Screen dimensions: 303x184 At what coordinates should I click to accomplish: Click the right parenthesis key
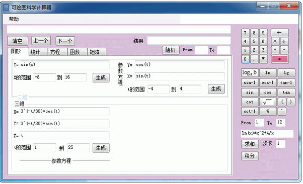290,102
